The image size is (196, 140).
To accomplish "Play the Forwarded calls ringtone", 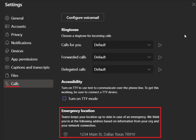I will point(160,57).
